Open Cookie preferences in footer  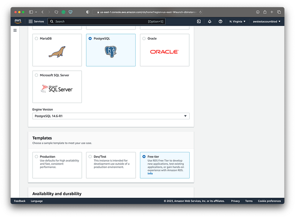click(269, 201)
